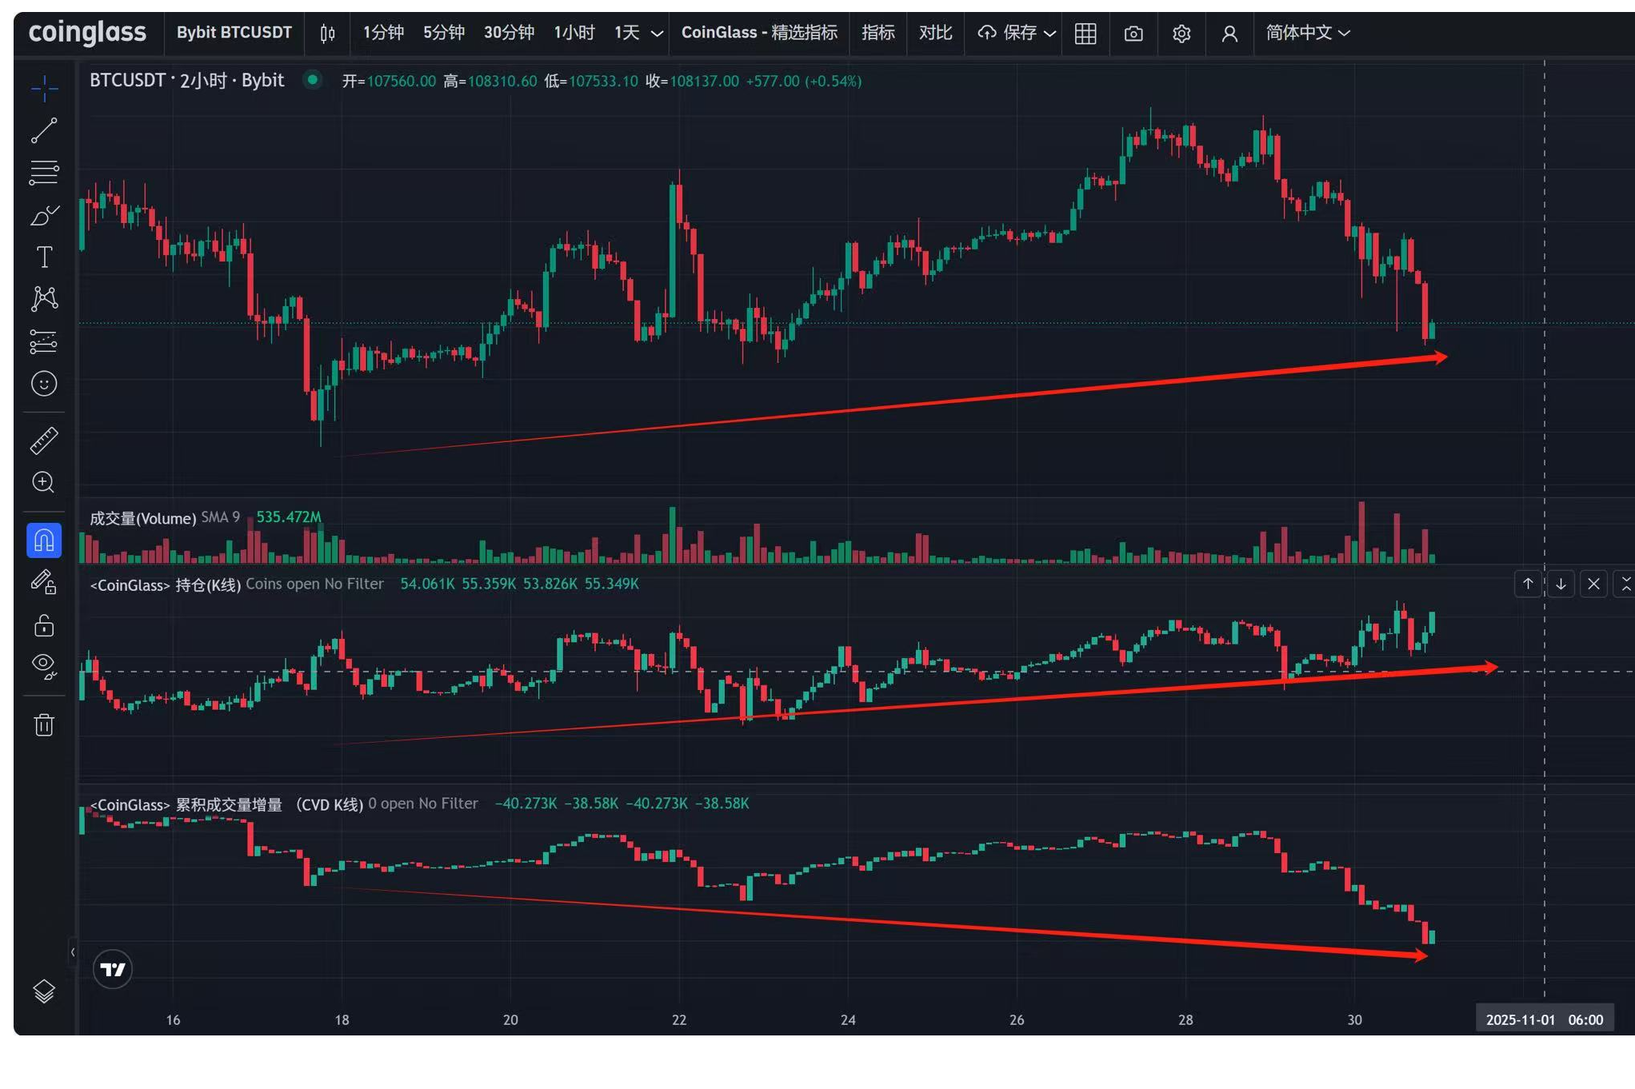This screenshot has width=1635, height=1089.
Task: Click the trash remove drawings icon
Action: (x=44, y=725)
